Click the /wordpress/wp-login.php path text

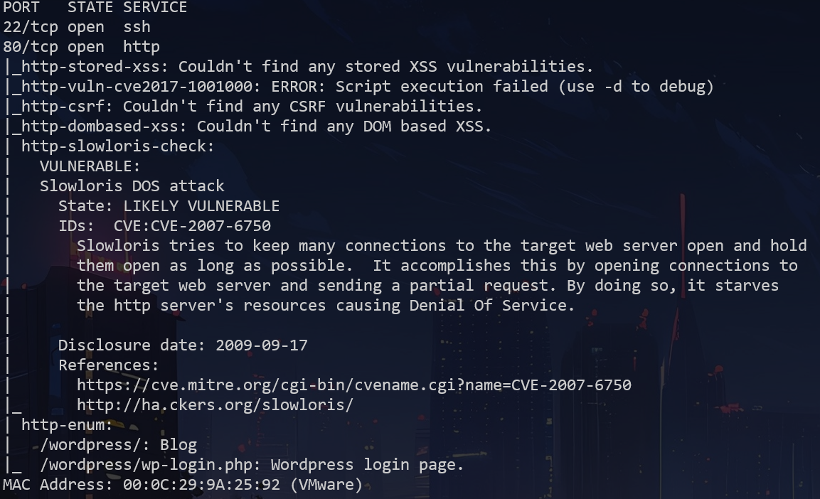click(151, 465)
